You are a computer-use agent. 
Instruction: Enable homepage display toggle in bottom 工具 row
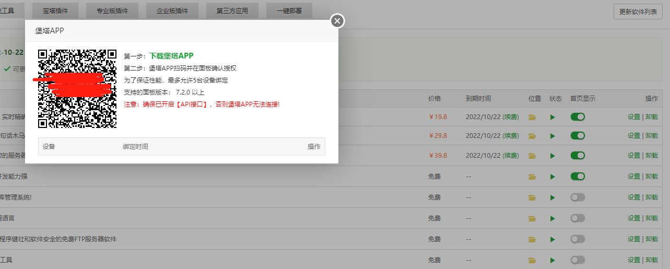(578, 260)
